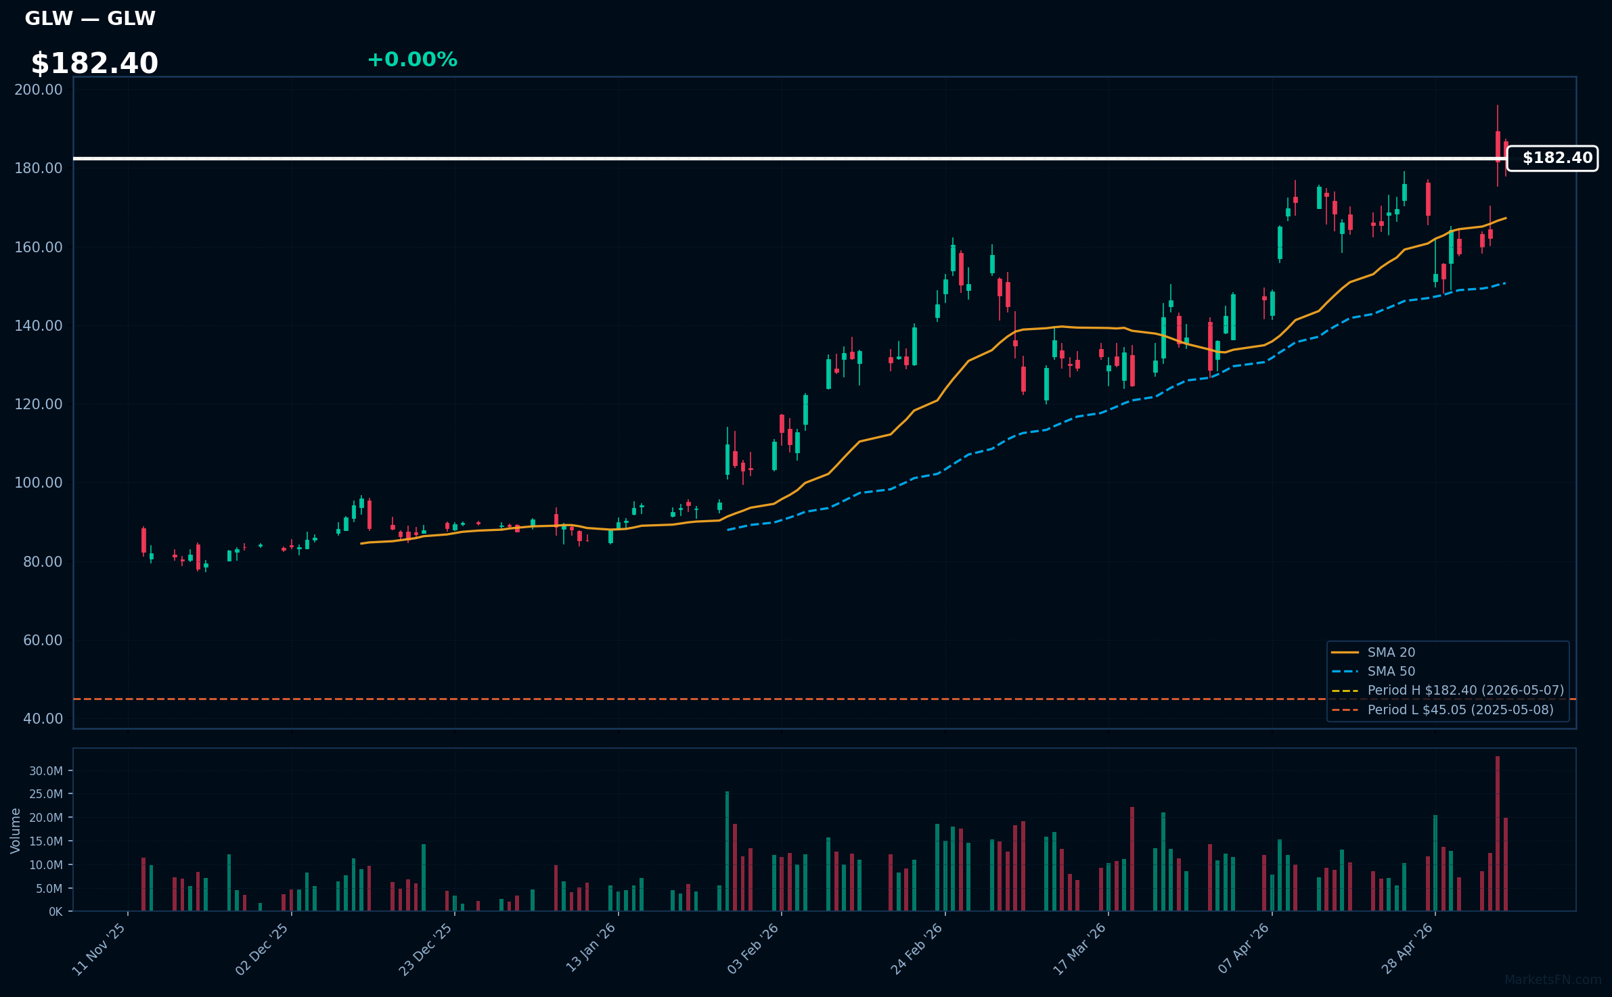Click the 13 Jan '26 date label
This screenshot has width=1612, height=997.
(x=590, y=949)
